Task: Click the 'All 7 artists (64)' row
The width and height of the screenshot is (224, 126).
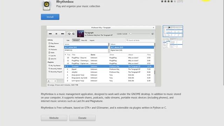Action: (x=86, y=47)
